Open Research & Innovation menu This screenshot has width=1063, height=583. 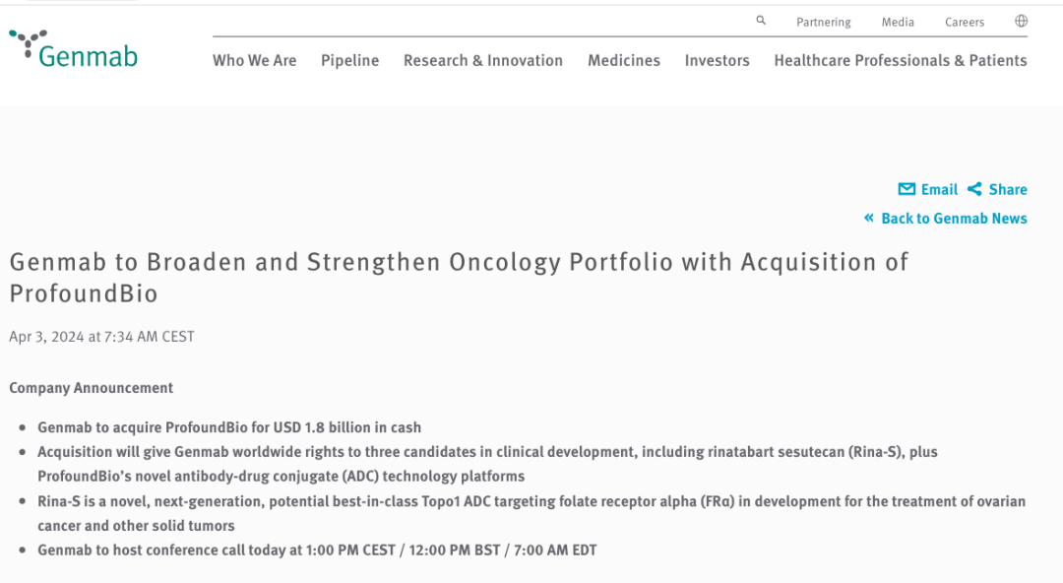pos(483,60)
